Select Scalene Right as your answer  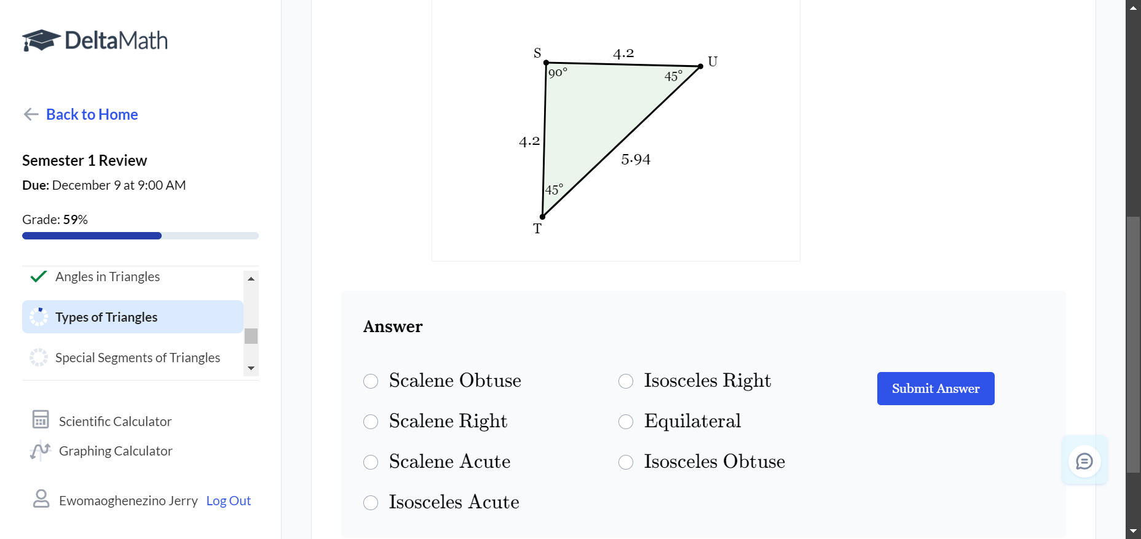[x=370, y=422]
